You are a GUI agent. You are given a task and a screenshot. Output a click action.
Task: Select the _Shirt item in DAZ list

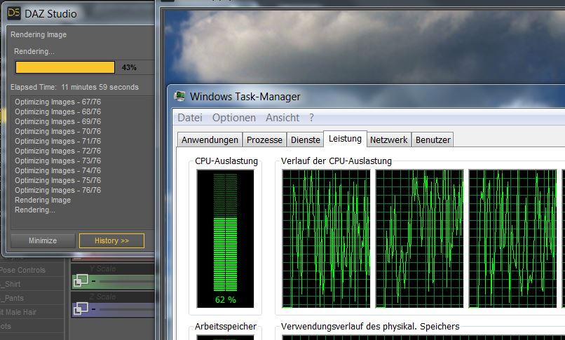click(11, 284)
